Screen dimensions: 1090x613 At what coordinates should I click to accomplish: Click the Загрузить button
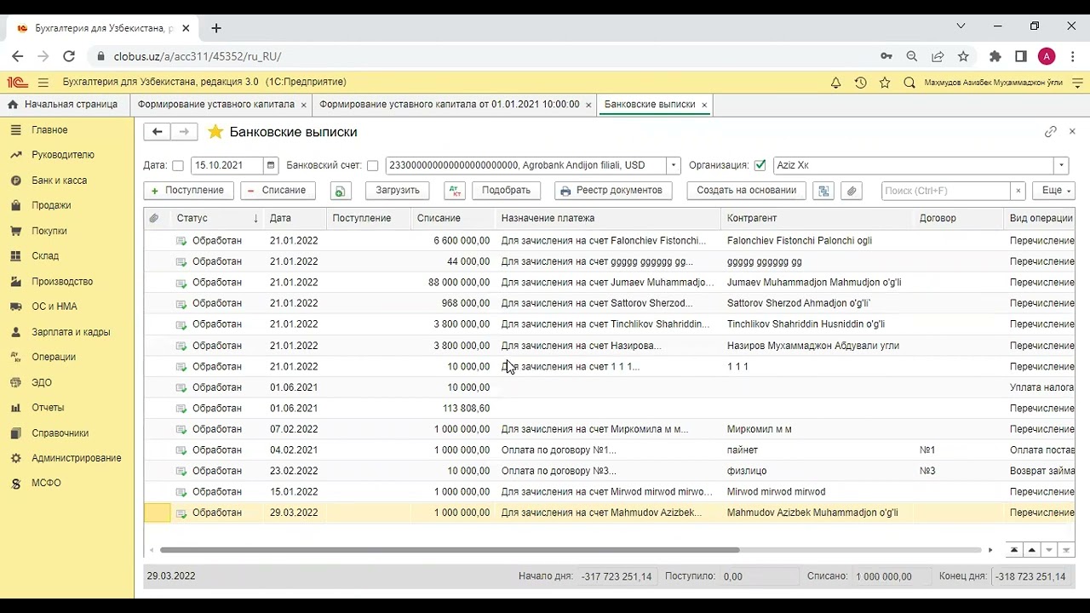coord(398,191)
